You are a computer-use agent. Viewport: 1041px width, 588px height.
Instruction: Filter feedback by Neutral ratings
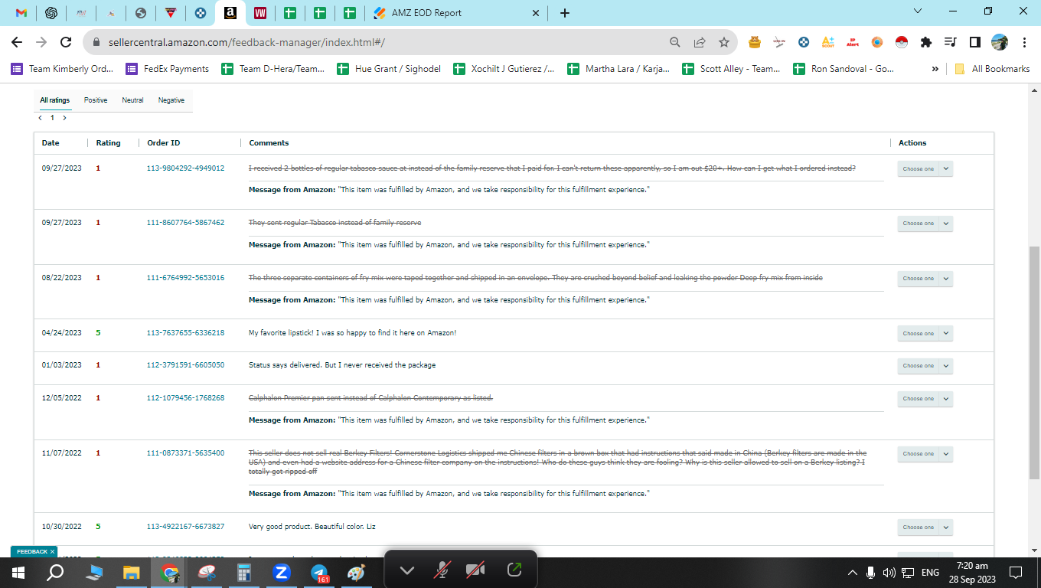pos(132,100)
